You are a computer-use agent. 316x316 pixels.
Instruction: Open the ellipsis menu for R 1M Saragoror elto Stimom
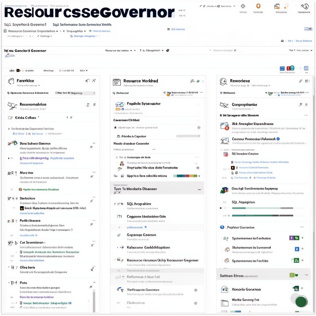306,115
